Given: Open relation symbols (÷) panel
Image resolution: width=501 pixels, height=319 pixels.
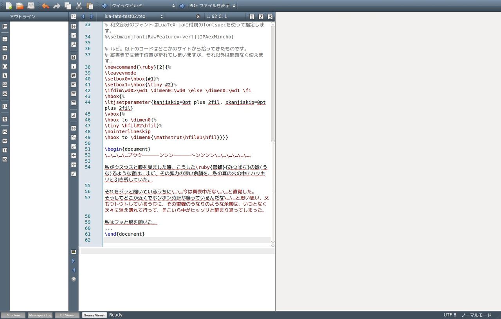Looking at the screenshot, I should (x=5, y=39).
